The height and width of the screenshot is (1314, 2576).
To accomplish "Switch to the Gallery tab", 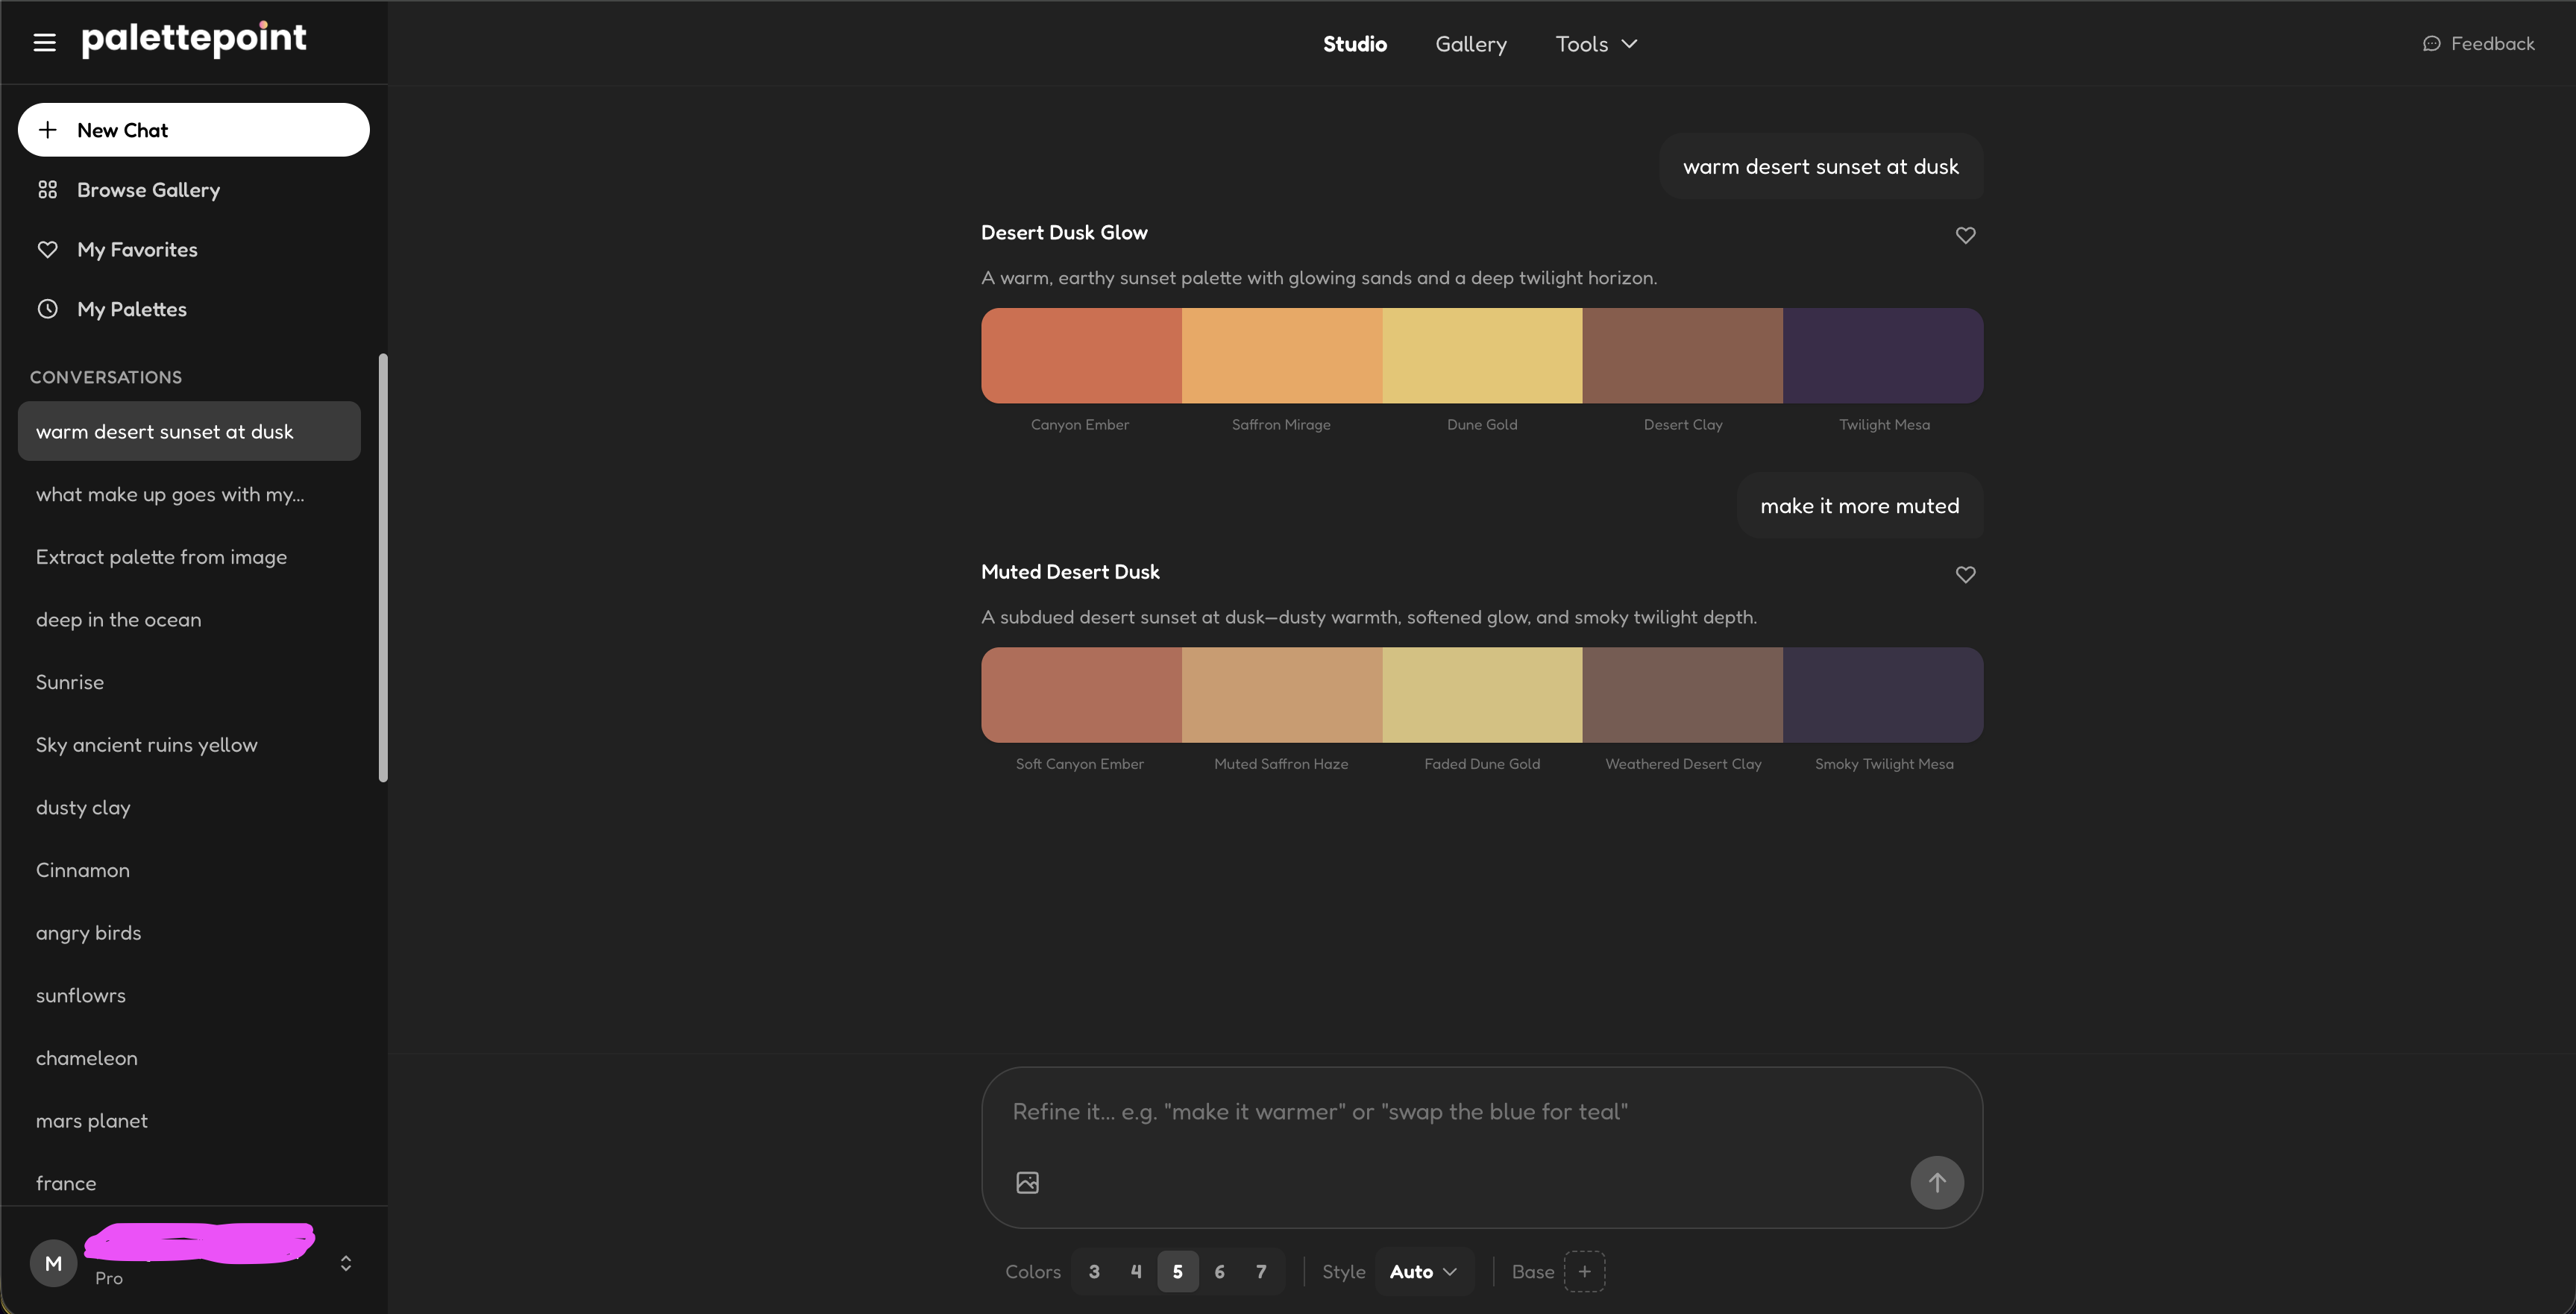I will (1470, 44).
